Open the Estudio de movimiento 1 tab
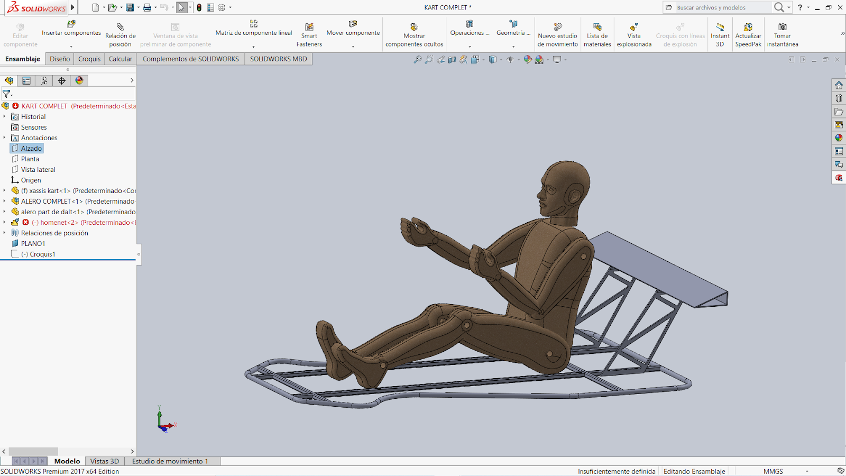This screenshot has width=846, height=476. click(x=170, y=461)
